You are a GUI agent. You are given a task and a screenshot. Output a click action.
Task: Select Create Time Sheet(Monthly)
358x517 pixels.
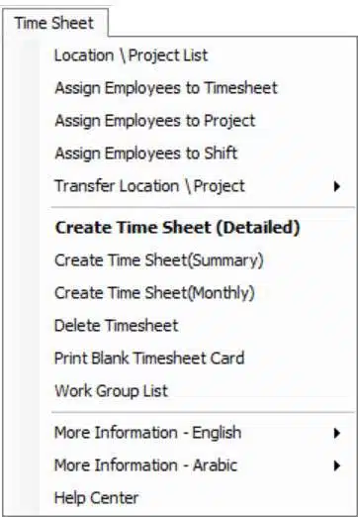pyautogui.click(x=197, y=293)
